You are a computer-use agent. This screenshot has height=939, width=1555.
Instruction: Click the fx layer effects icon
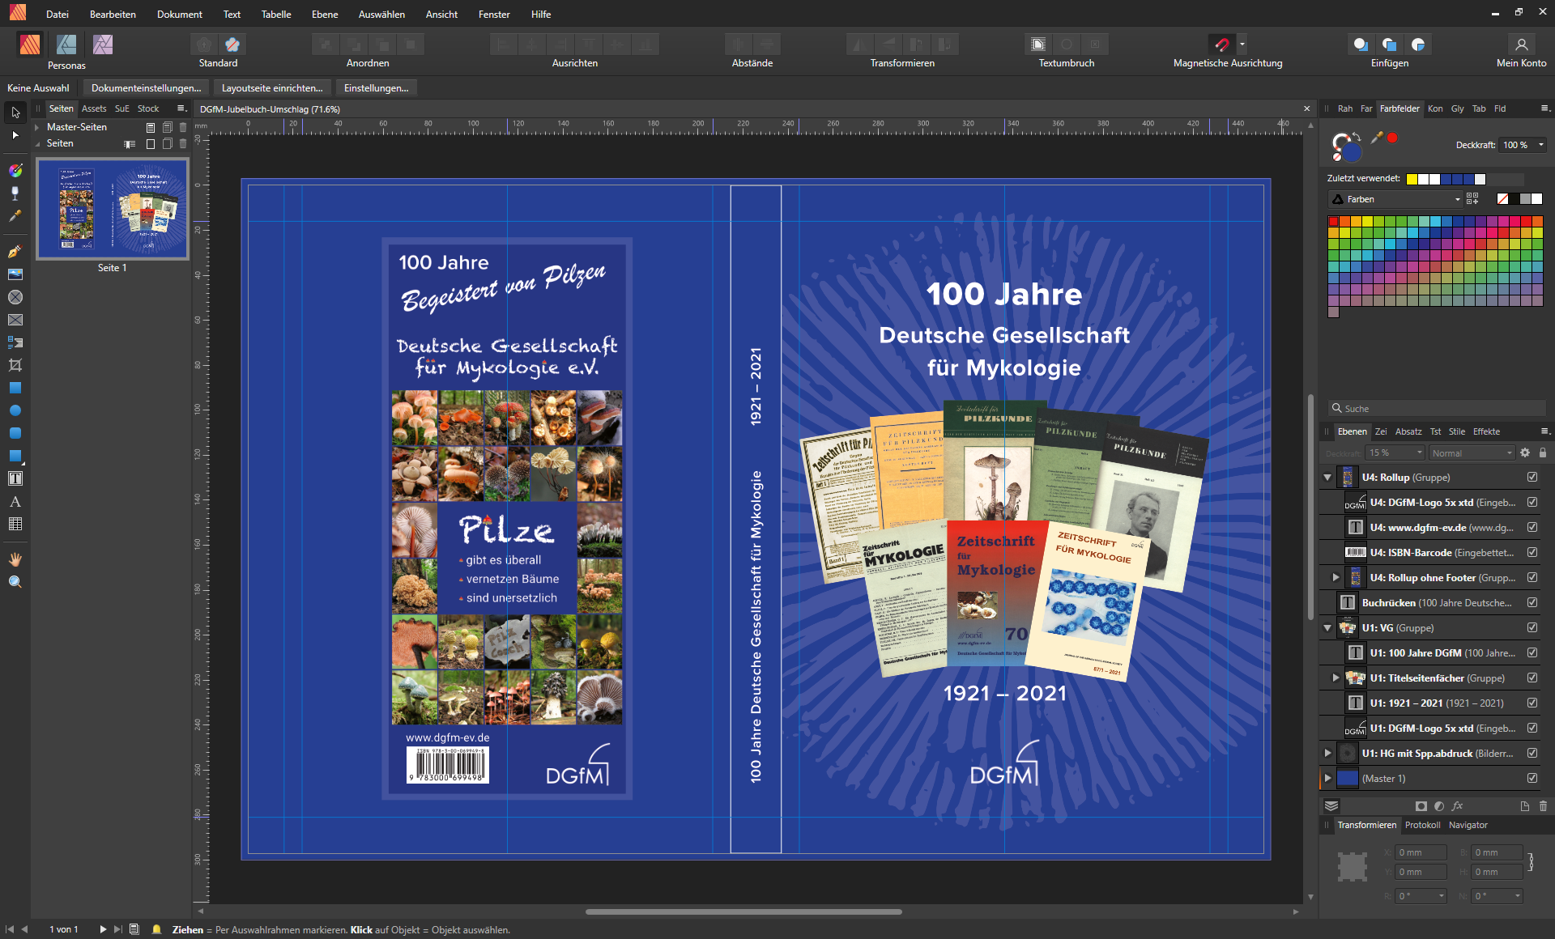(x=1458, y=806)
